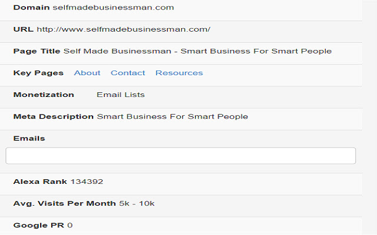The image size is (377, 235).
Task: Click the http://www.selfmadebusinessman.com/ URL text
Action: pos(123,29)
